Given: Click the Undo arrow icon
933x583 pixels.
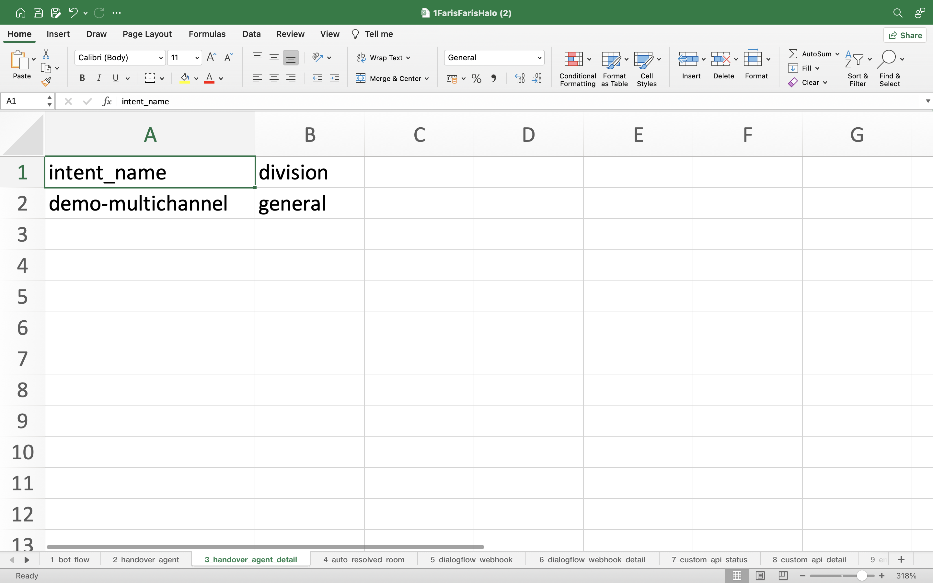Looking at the screenshot, I should [x=73, y=13].
